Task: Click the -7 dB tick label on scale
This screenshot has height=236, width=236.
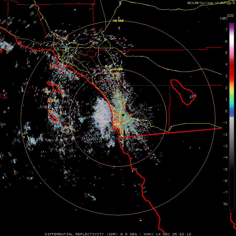Action: tap(225, 192)
